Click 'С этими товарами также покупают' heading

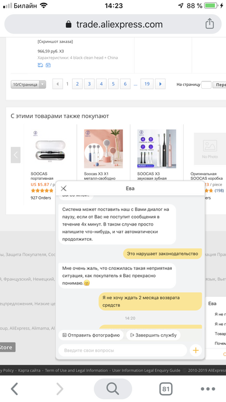[60, 116]
